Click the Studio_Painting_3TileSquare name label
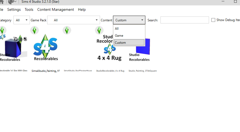Screen dimensions: 240x132 tap(142, 71)
